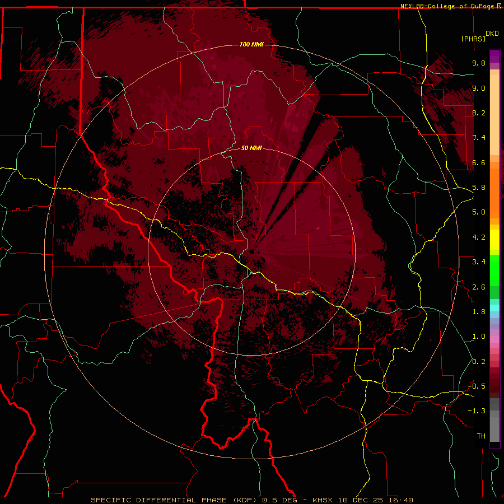
Task: Click the 3.4 legend value
Action: (479, 262)
